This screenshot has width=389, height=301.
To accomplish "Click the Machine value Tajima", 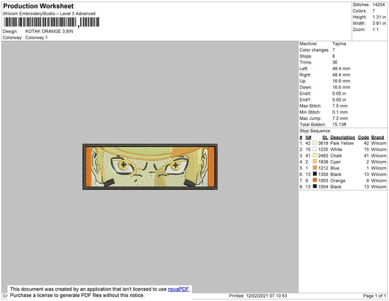I will (x=339, y=43).
